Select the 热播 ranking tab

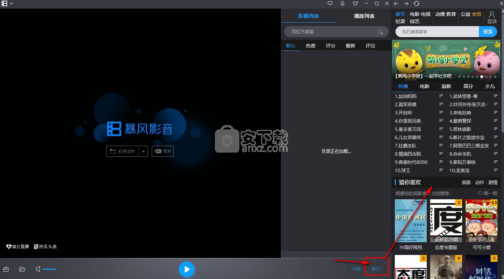click(403, 86)
